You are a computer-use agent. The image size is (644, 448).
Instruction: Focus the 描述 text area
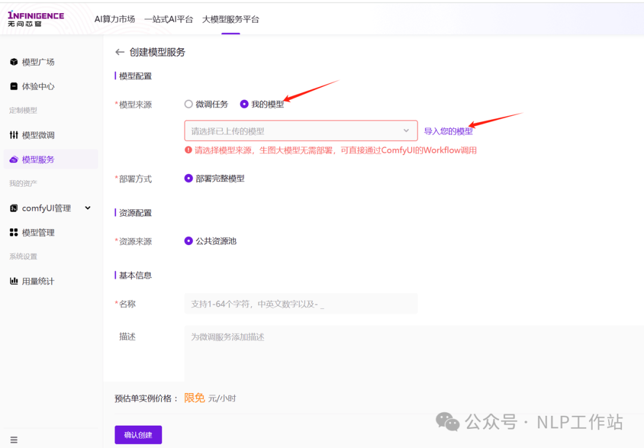coord(414,354)
